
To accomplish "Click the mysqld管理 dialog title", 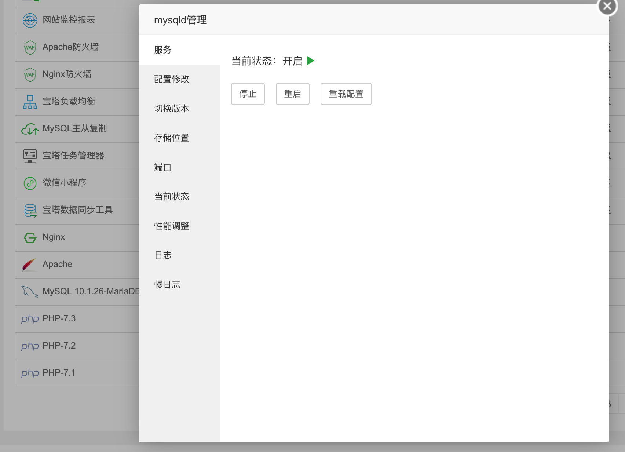I will point(180,20).
